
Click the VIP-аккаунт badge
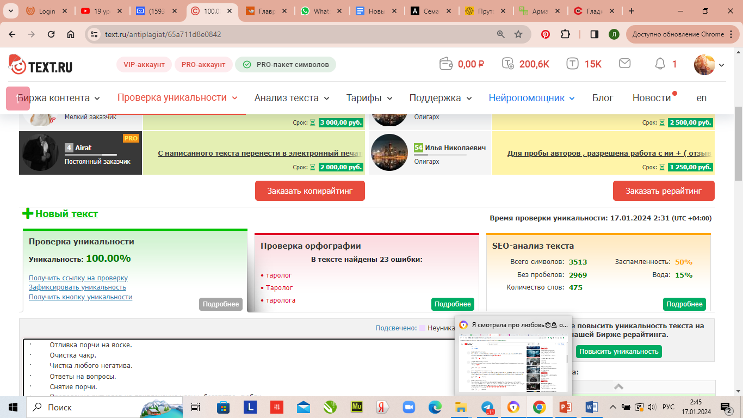[144, 64]
